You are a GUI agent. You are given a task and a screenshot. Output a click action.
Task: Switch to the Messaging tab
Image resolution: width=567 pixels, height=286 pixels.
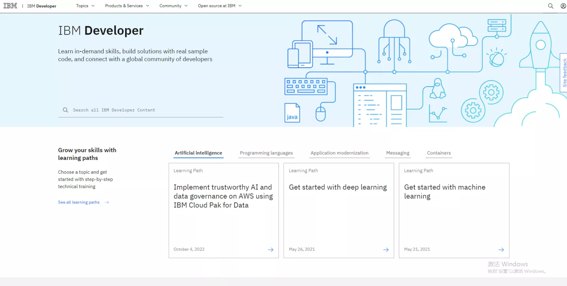click(398, 153)
